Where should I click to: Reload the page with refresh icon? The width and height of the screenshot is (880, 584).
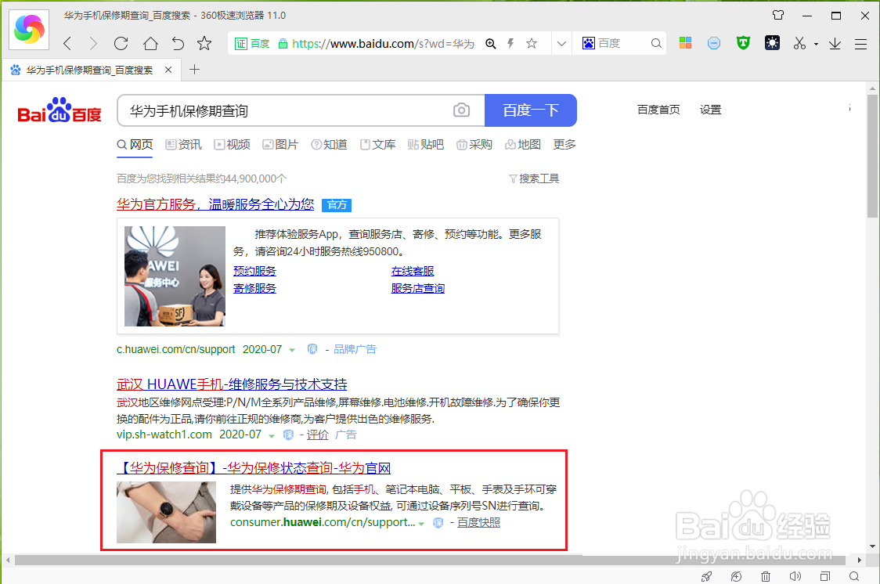(x=121, y=43)
